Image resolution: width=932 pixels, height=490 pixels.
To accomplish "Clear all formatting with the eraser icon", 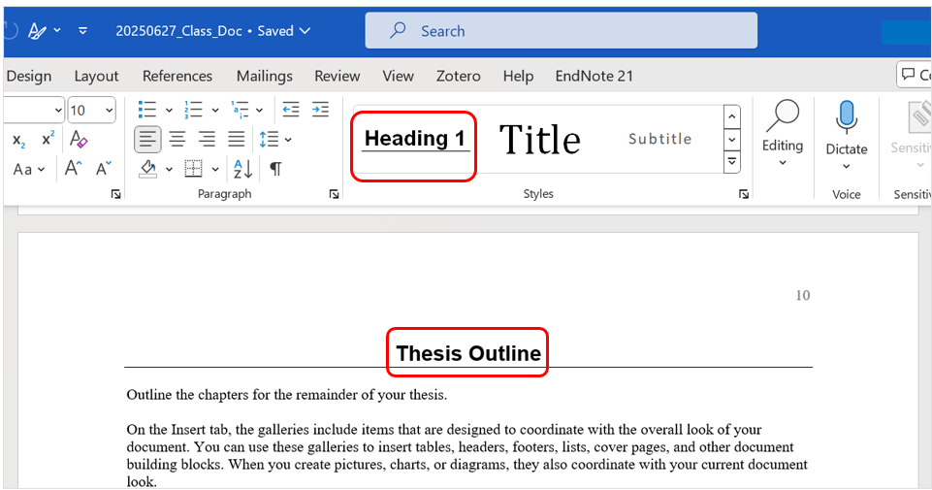I will [x=79, y=139].
